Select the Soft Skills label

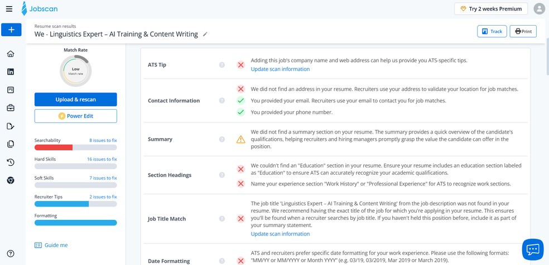click(44, 178)
